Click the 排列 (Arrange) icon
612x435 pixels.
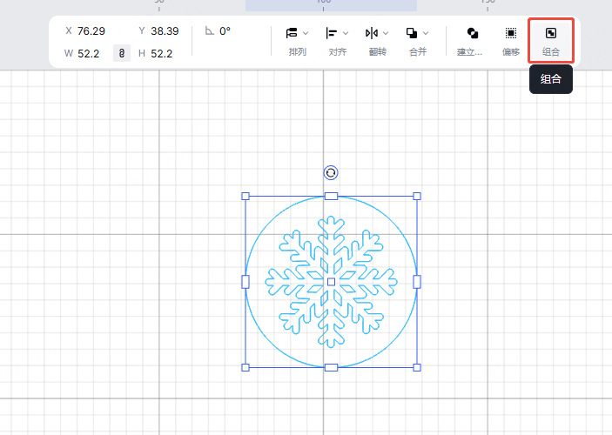click(x=292, y=33)
